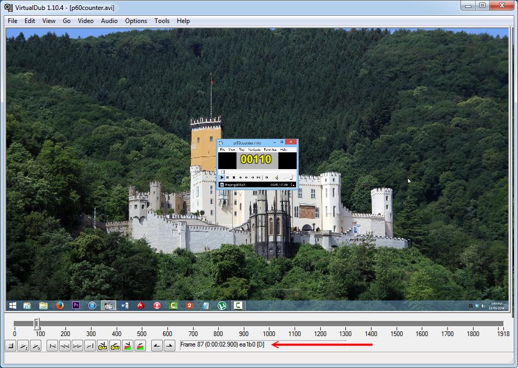Click Windows Start button in captured taskbar
Viewport: 518px width, 368px height.
[13, 306]
